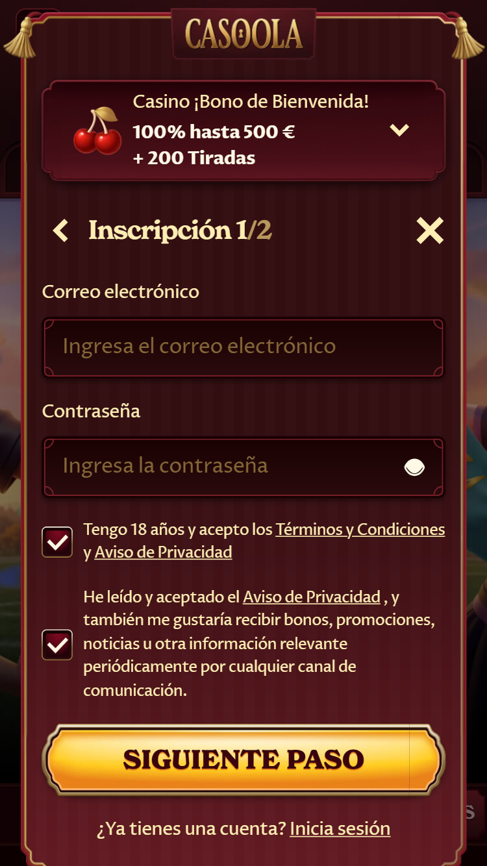This screenshot has width=487, height=866.
Task: Open Aviso de Privacidad after 'He leído y aceptado'
Action: click(311, 597)
